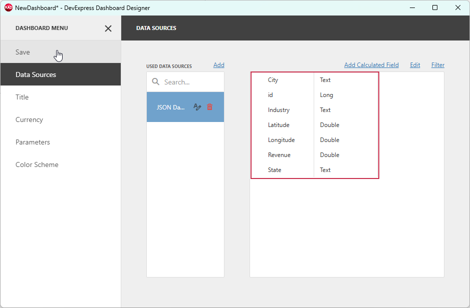Click the search magnifier icon
This screenshot has width=470, height=308.
(156, 81)
